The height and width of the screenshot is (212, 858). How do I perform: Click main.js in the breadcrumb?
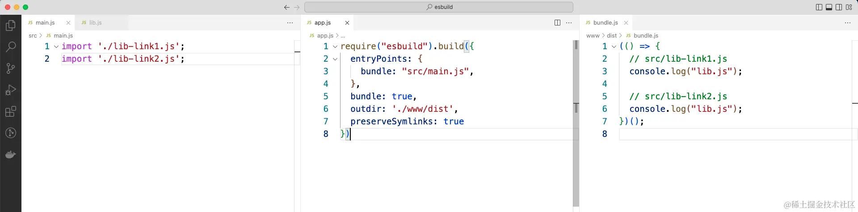point(63,35)
